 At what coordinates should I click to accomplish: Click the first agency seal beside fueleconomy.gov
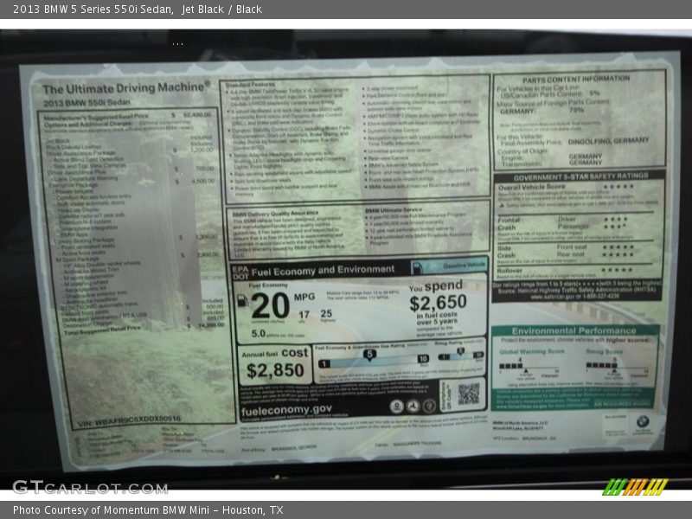pyautogui.click(x=396, y=407)
